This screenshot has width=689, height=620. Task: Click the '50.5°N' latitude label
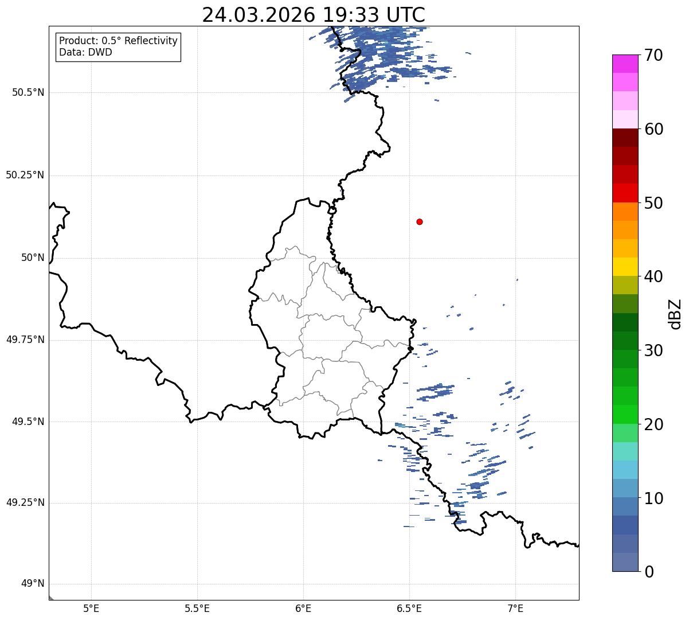[x=28, y=92]
